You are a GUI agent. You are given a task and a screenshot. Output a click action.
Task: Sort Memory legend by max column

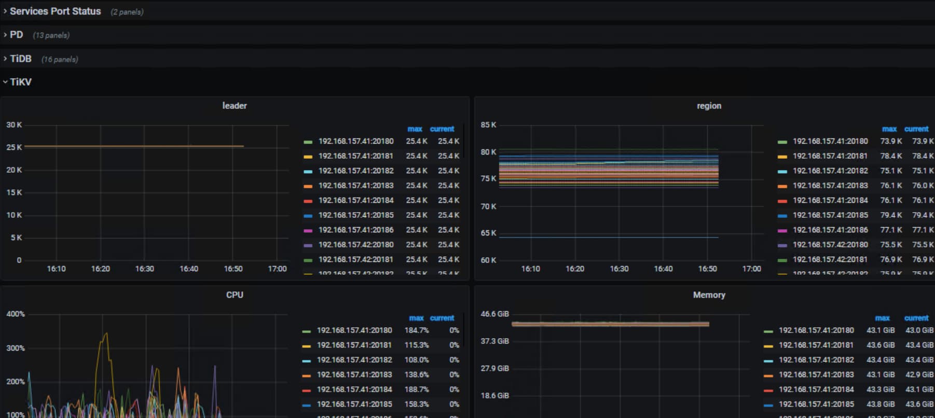882,318
